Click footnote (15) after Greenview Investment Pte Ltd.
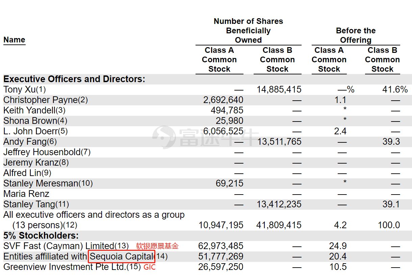 133,267
